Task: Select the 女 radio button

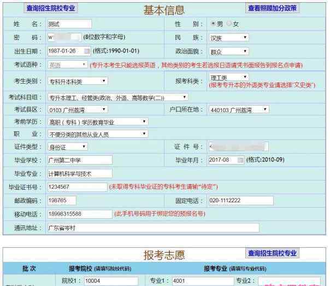Action: 229,24
